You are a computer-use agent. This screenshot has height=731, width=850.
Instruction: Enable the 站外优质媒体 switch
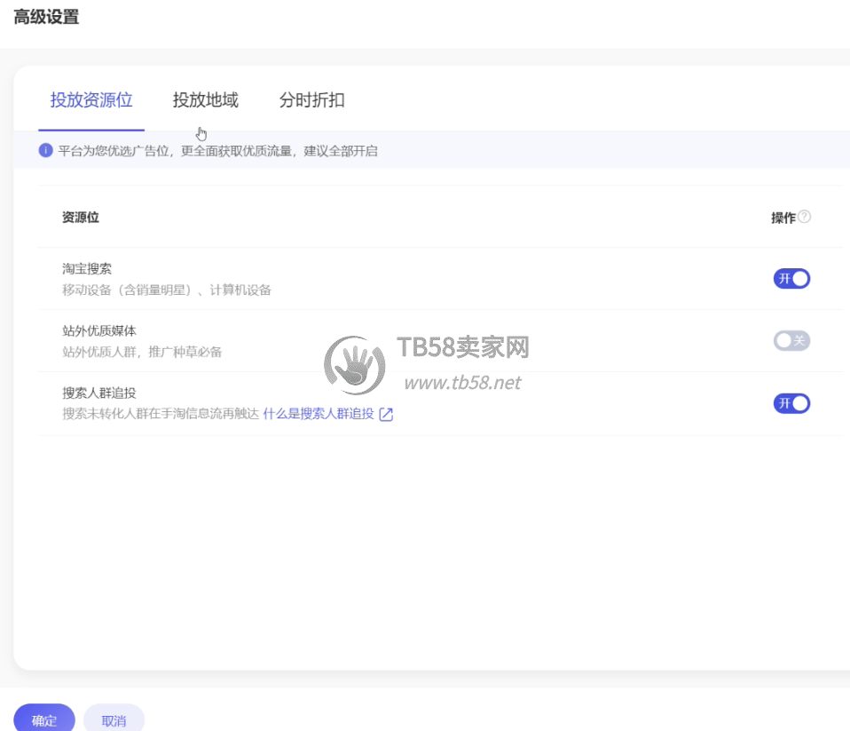[791, 341]
